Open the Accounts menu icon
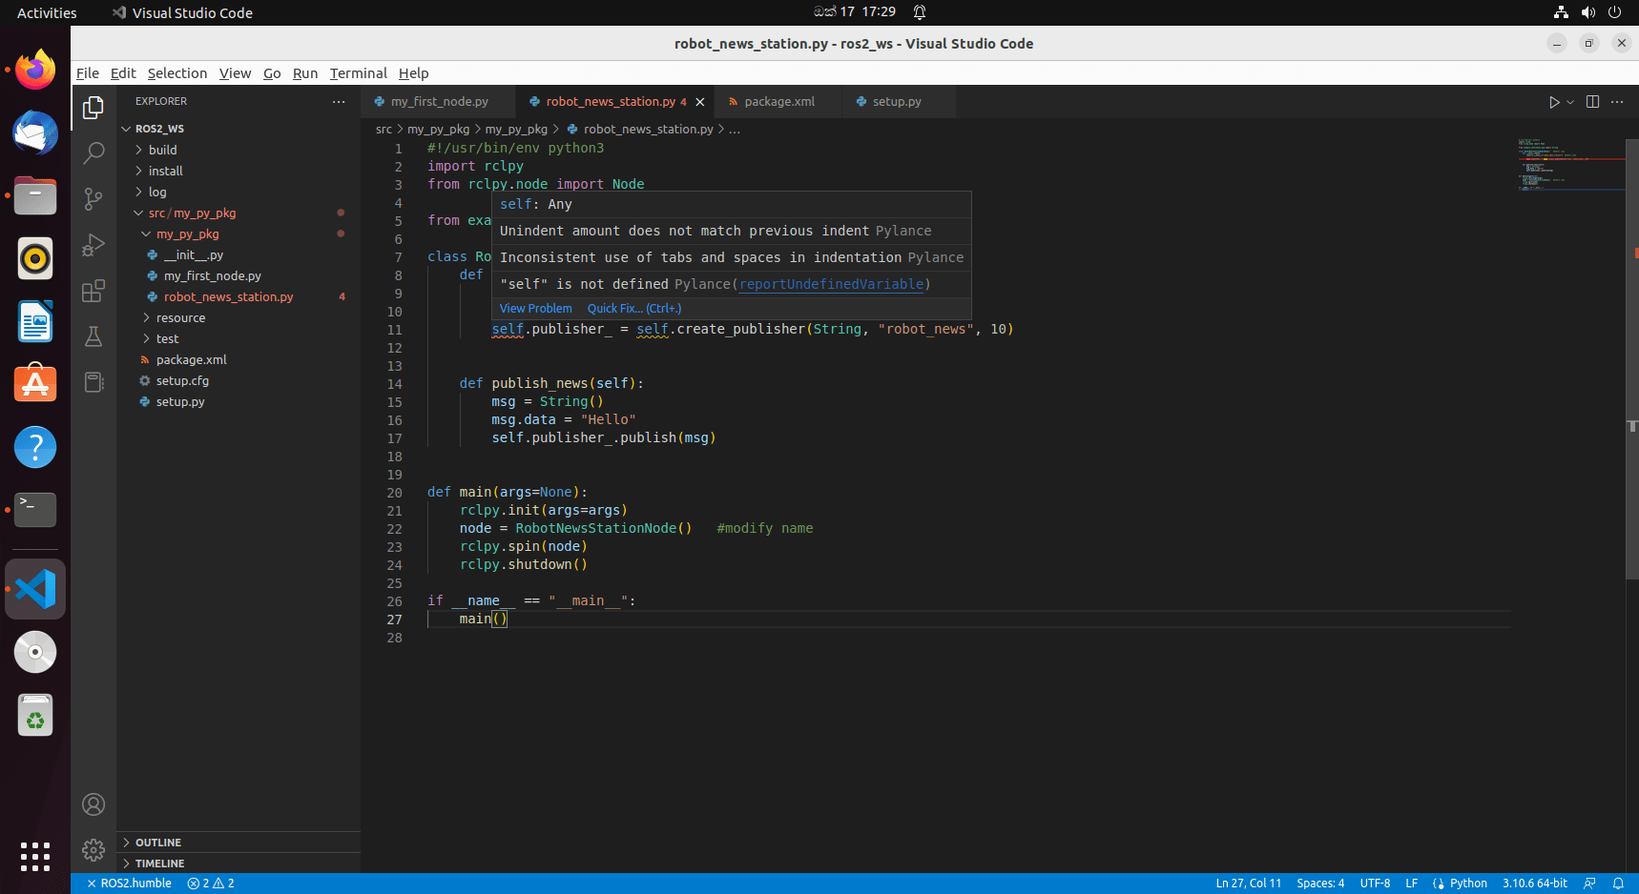The width and height of the screenshot is (1639, 894). click(x=93, y=804)
